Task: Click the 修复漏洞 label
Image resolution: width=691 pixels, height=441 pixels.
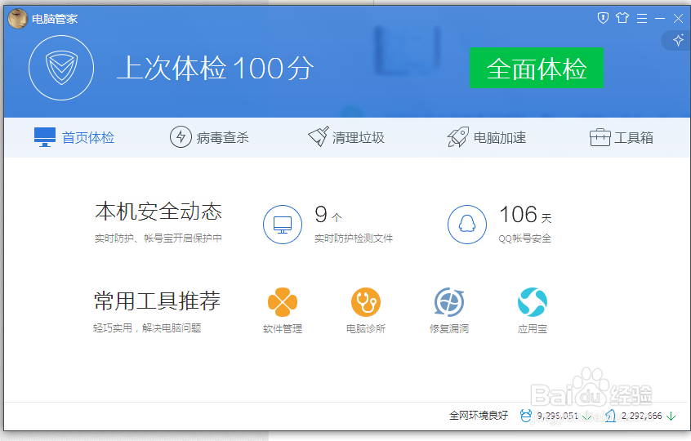Action: (x=449, y=328)
